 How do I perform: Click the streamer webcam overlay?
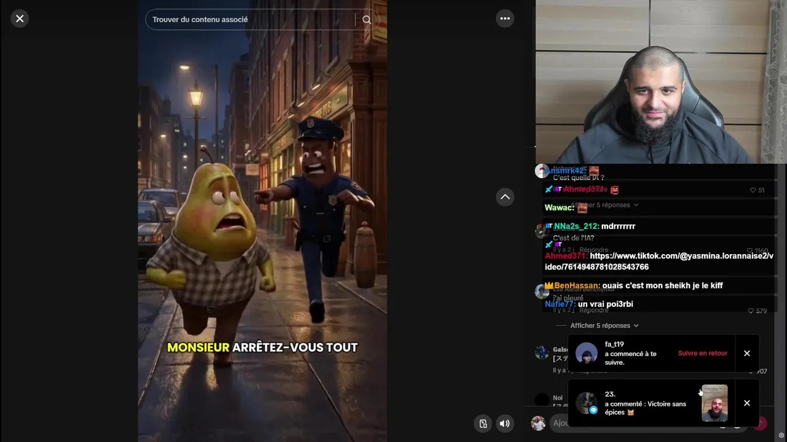[661, 82]
